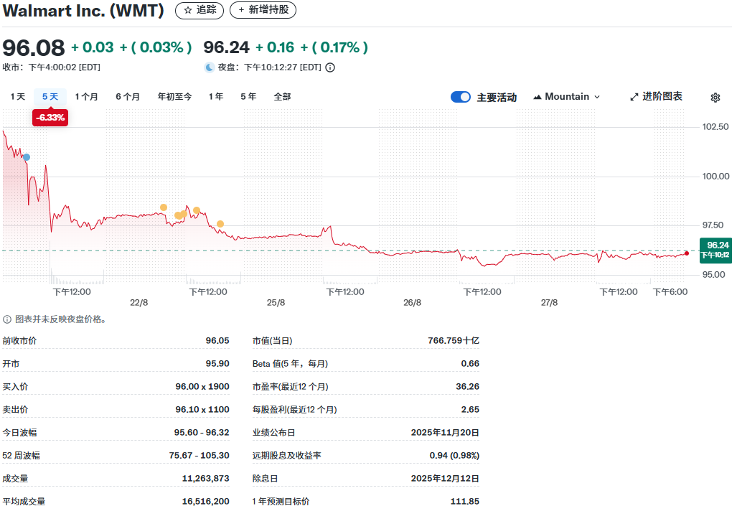Click the info icon beside 夜盘 time
This screenshot has height=506, width=737.
pyautogui.click(x=330, y=67)
